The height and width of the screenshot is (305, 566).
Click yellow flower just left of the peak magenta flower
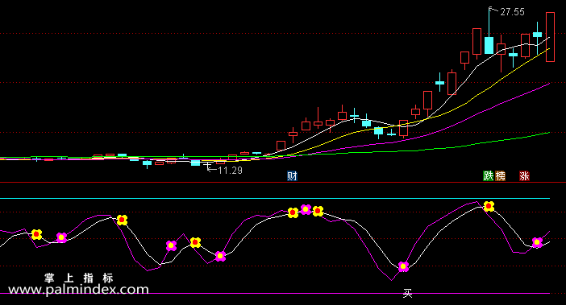tap(293, 212)
